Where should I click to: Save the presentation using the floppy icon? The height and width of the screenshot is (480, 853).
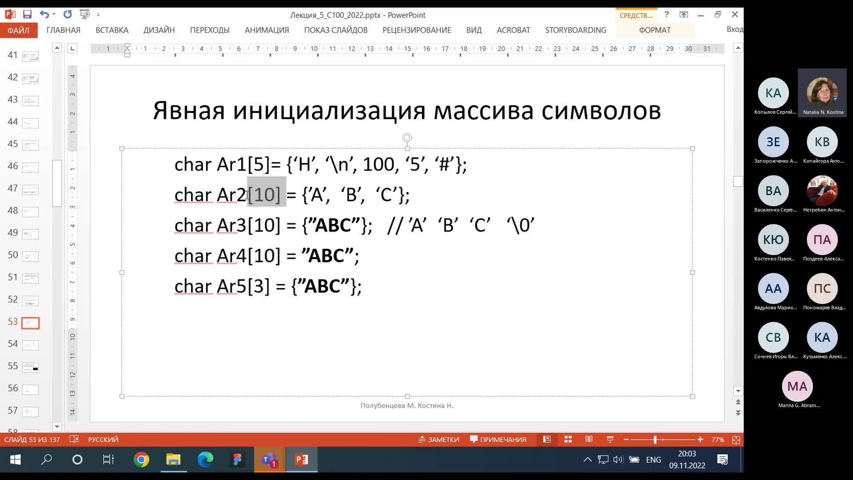27,14
